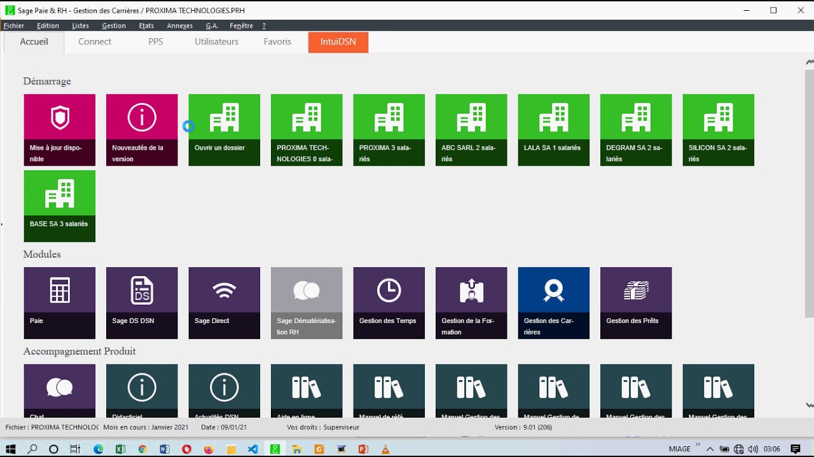Open the DEGRAM SA 2 salariés tile
This screenshot has width=814, height=457.
click(x=636, y=130)
